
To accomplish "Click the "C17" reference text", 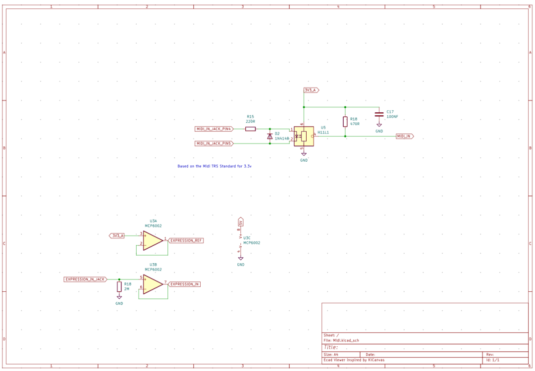I will coord(390,112).
